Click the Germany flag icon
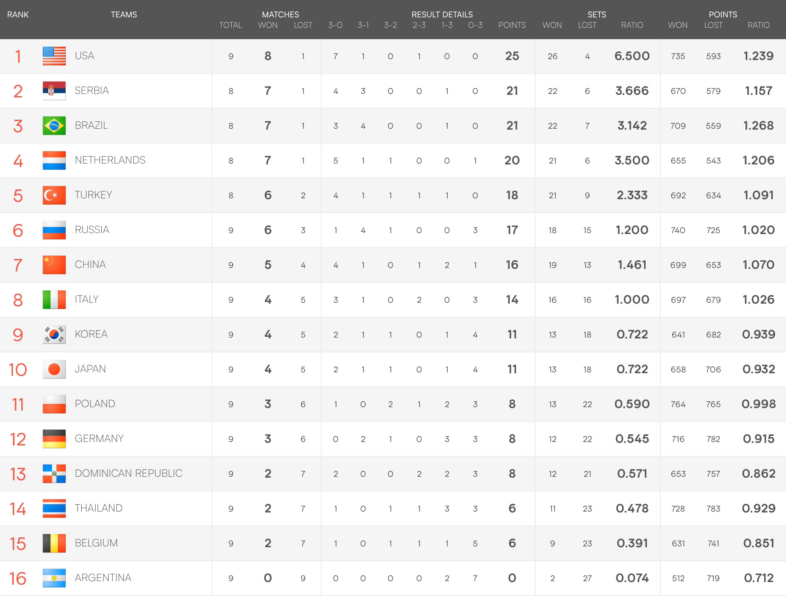 (x=54, y=439)
